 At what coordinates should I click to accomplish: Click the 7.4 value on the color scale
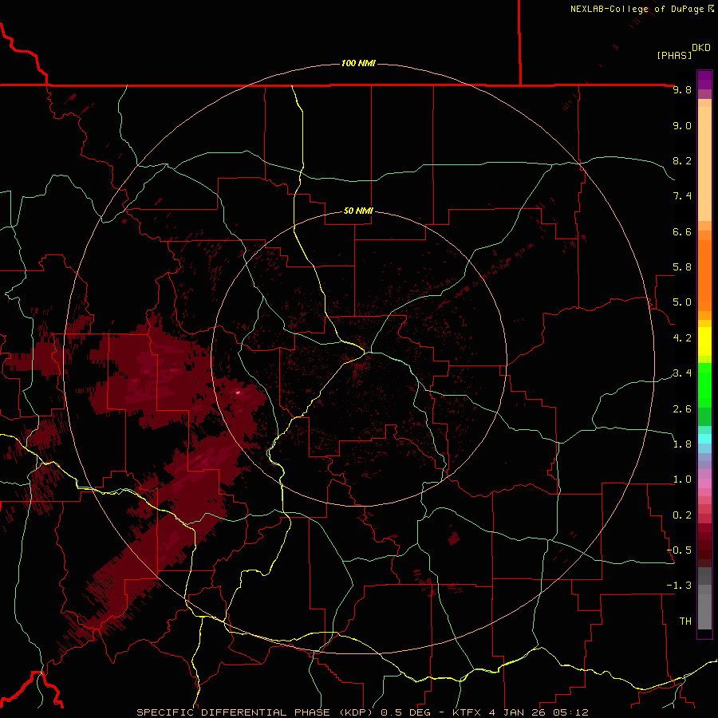682,196
